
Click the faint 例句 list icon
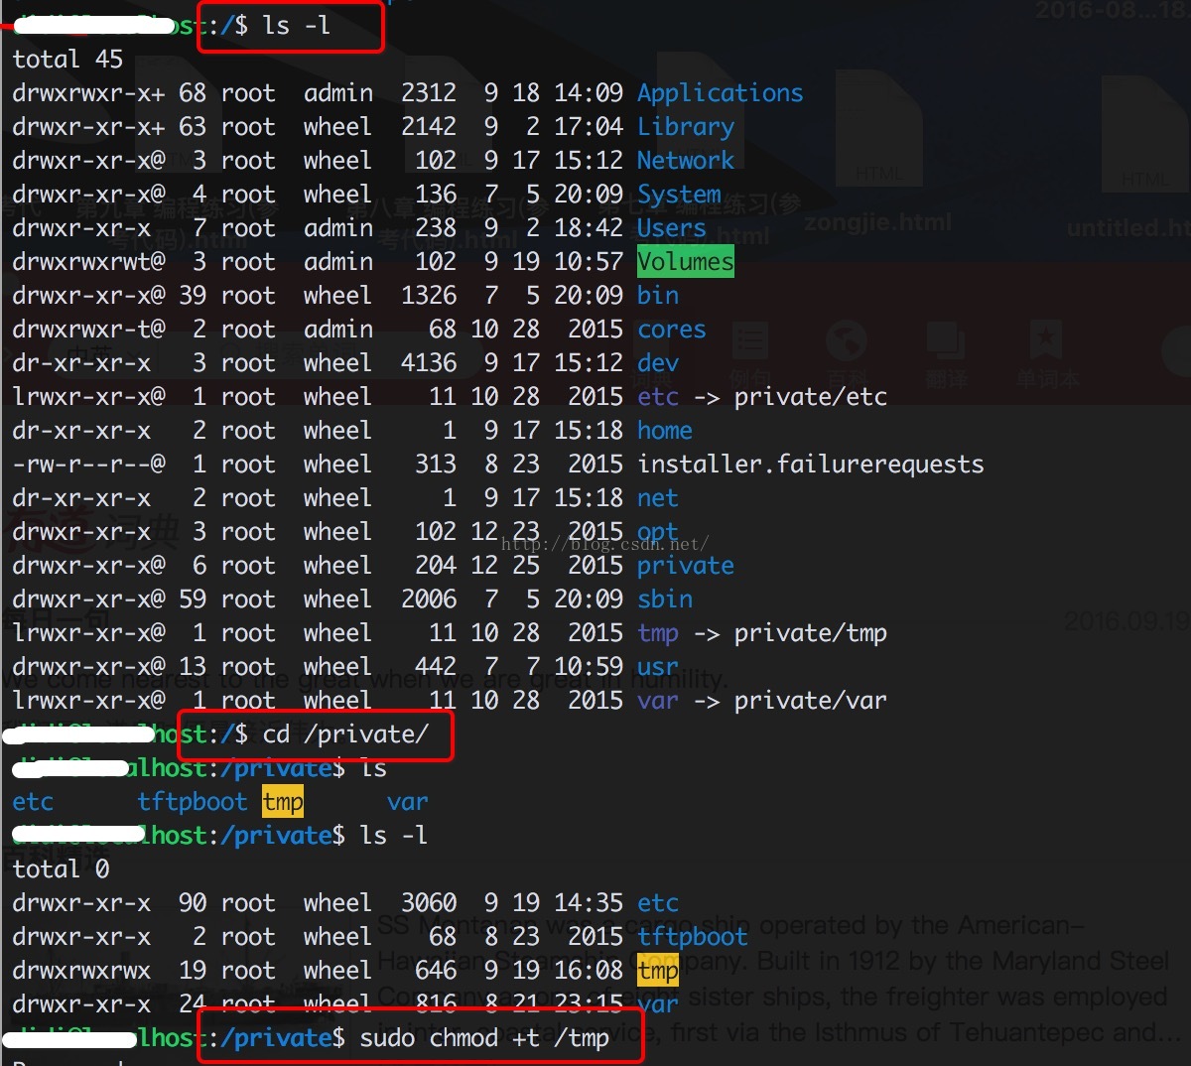749,342
